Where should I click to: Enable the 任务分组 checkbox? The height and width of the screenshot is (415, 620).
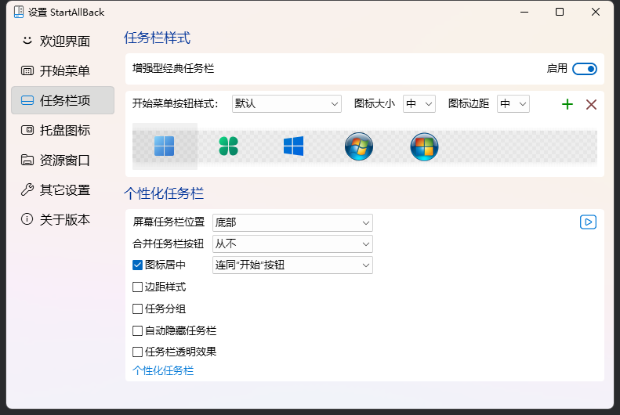[137, 309]
